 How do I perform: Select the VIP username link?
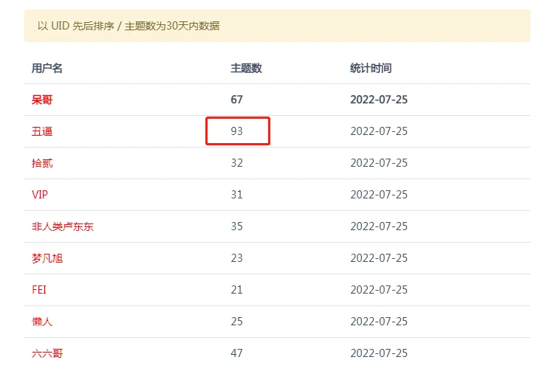click(x=40, y=195)
